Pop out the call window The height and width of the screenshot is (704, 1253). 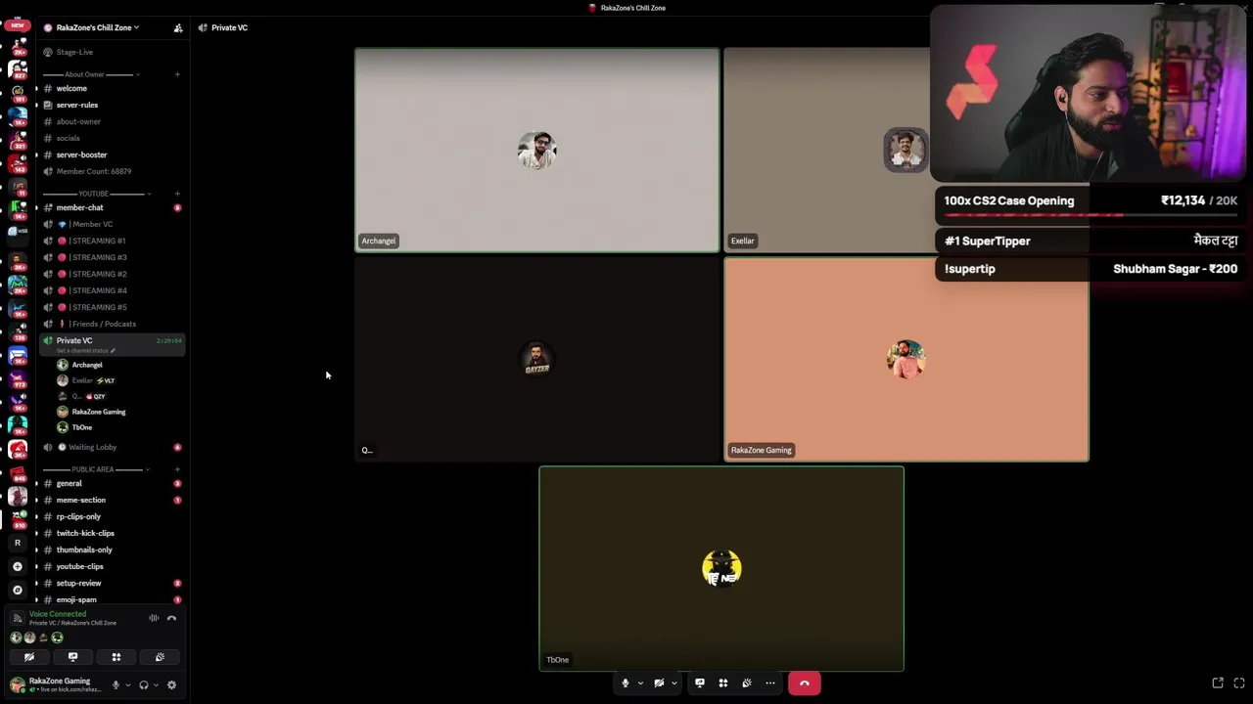tap(1218, 682)
